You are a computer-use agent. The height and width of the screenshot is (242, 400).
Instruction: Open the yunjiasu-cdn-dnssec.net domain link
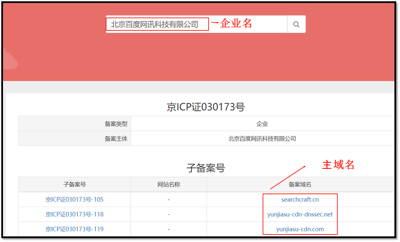point(300,214)
